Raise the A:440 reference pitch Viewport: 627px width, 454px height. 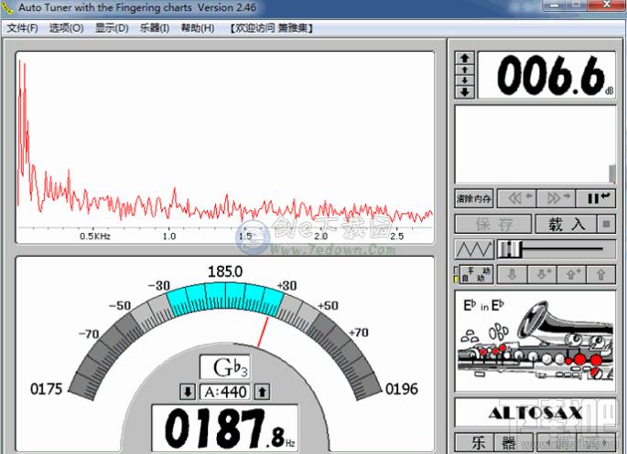point(263,392)
